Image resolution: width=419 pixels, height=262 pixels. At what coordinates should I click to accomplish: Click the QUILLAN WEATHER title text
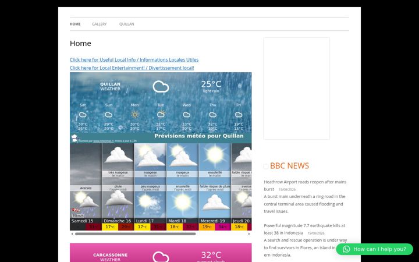tap(110, 86)
